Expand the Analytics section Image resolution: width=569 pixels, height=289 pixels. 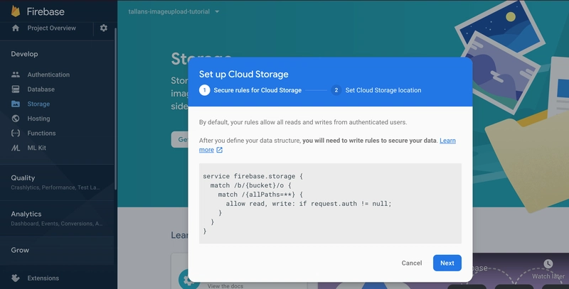click(57, 219)
